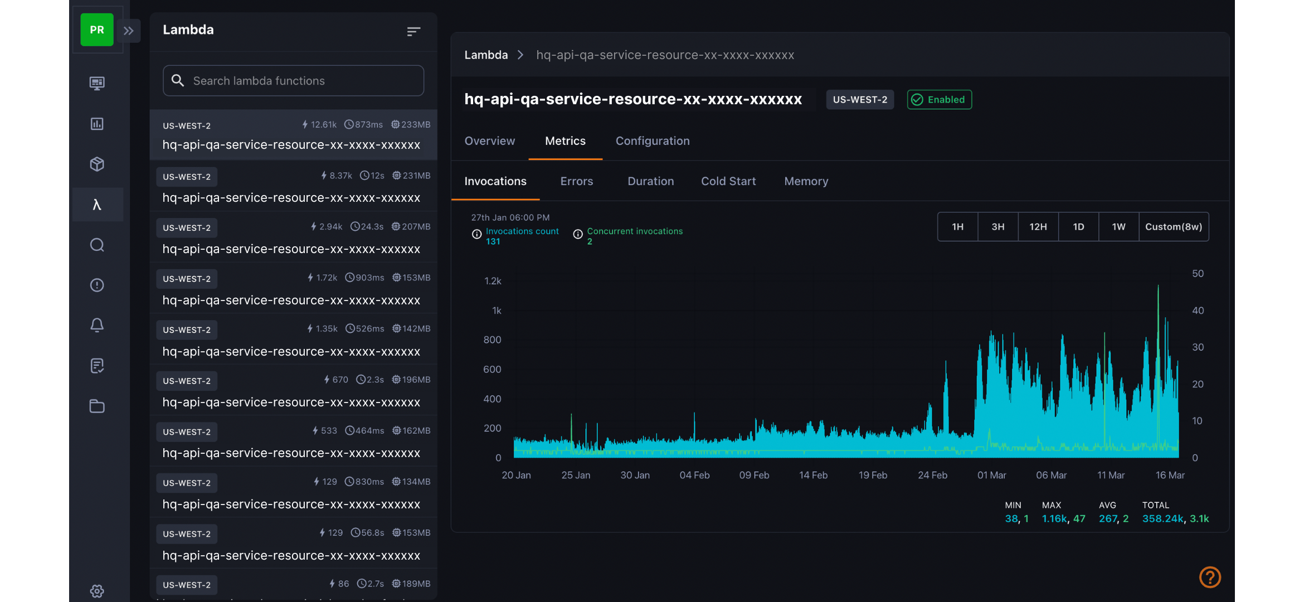The image size is (1304, 602).
Task: Click the info icon beside Concurrent invocations
Action: click(578, 235)
